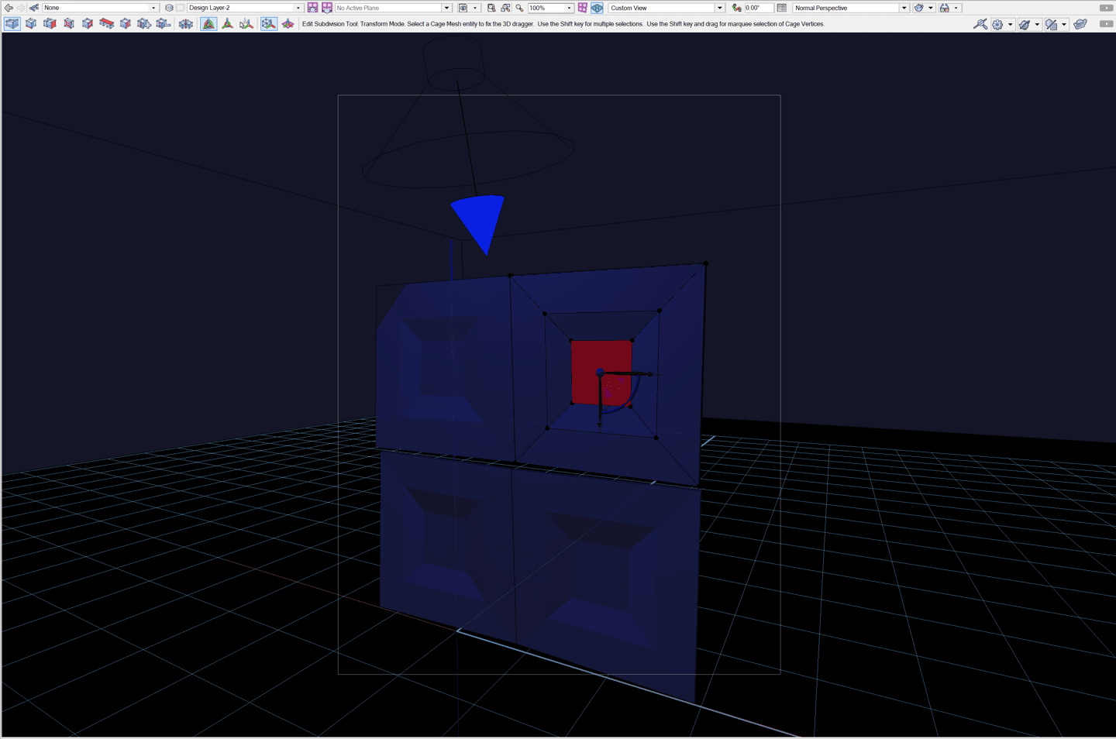Image resolution: width=1116 pixels, height=739 pixels.
Task: Click the crossed-out snapping icon
Action: [x=1052, y=25]
